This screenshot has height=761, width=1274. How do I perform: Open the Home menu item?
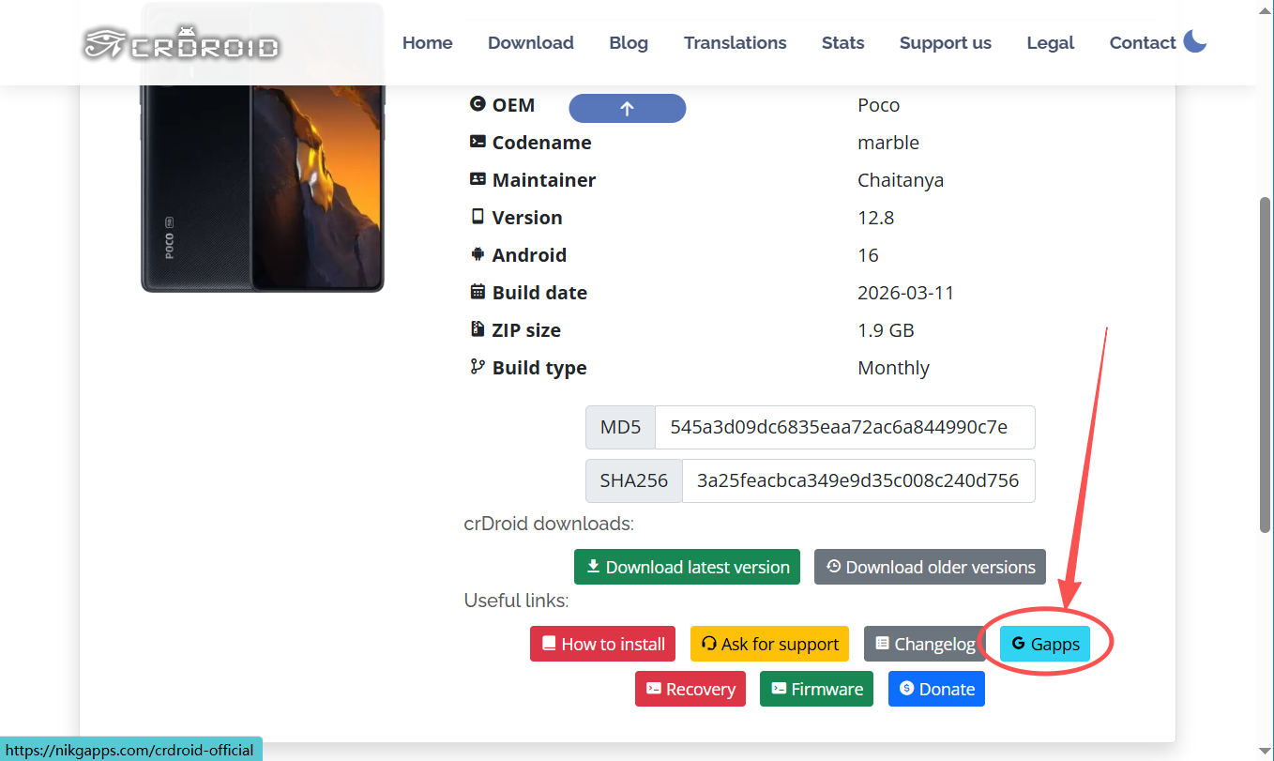(x=427, y=43)
